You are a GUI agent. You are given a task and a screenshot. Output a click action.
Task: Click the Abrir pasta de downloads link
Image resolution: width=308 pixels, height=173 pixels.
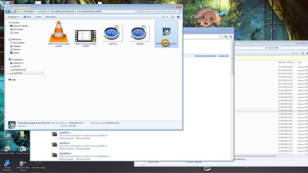pos(205,56)
